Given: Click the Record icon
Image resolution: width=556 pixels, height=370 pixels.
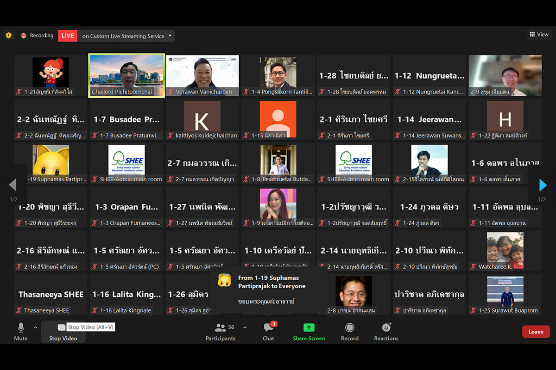Looking at the screenshot, I should tap(350, 327).
